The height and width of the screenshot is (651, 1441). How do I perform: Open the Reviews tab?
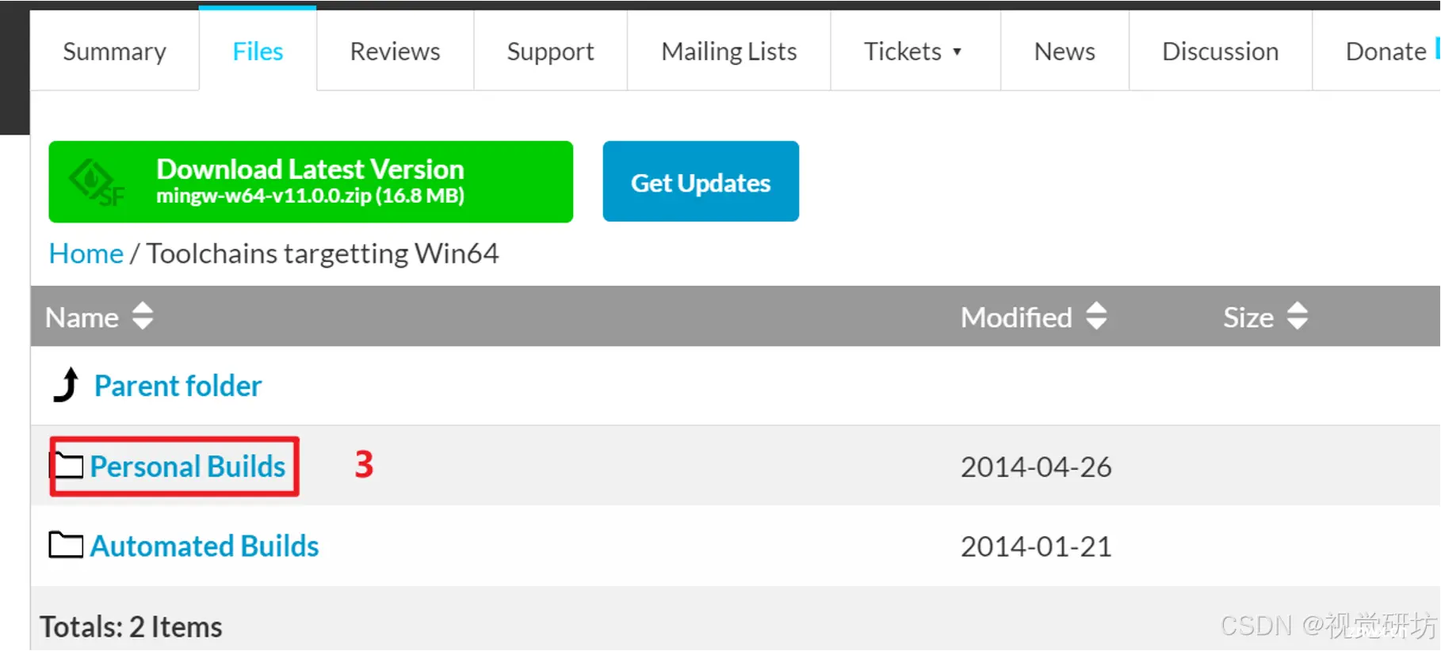(x=395, y=51)
